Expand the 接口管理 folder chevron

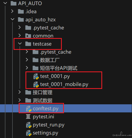coord(20,92)
